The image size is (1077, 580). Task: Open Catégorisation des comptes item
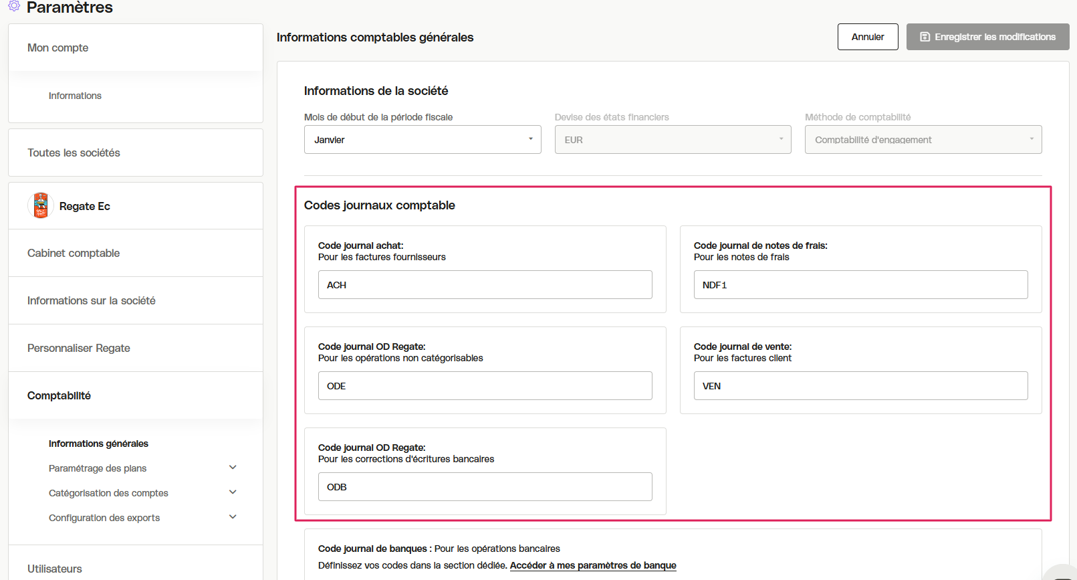click(108, 493)
